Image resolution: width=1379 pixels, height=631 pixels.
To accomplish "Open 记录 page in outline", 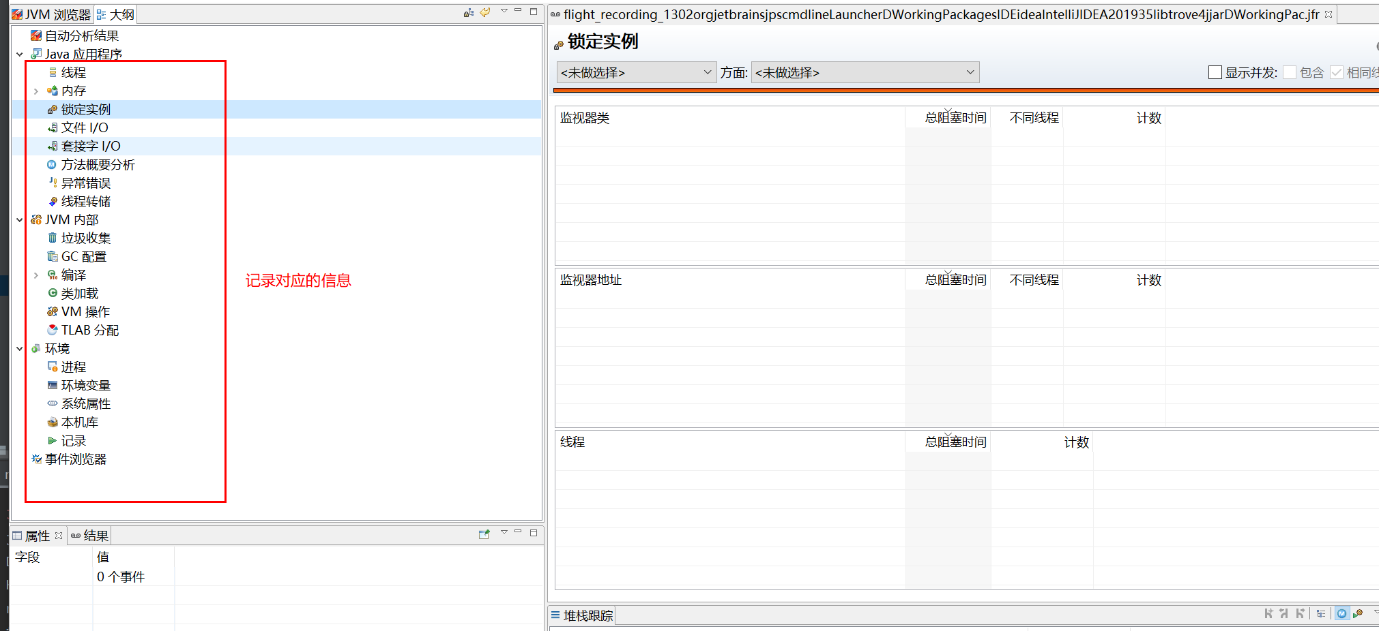I will tap(74, 440).
